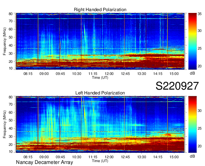The width and height of the screenshot is (205, 166).
Task: Click the 35 tick on Right Handed color bar
Action: pos(200,14)
